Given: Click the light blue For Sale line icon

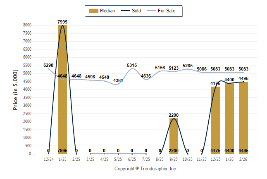Looking at the screenshot, I should click(150, 11).
